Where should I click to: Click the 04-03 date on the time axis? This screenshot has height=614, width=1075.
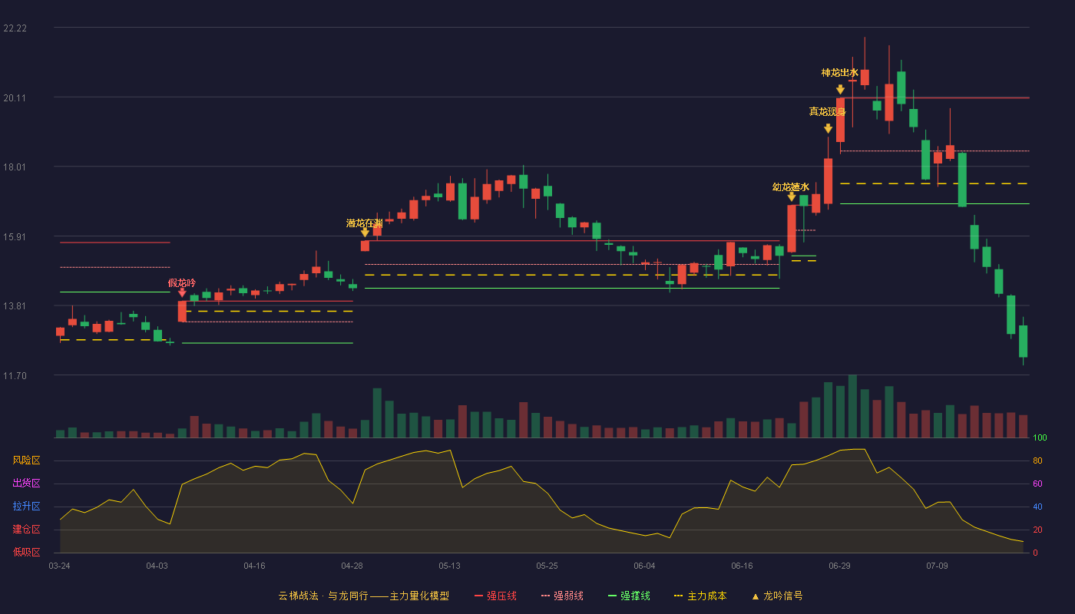(157, 566)
